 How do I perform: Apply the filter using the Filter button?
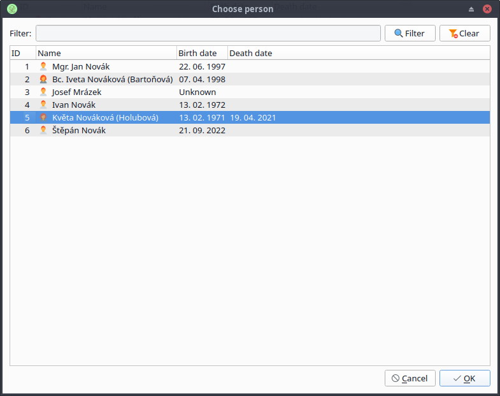tap(410, 33)
